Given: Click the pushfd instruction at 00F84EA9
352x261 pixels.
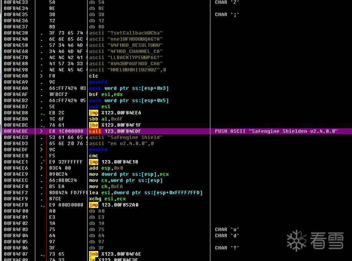Looking at the screenshot, I should pyautogui.click(x=98, y=82).
